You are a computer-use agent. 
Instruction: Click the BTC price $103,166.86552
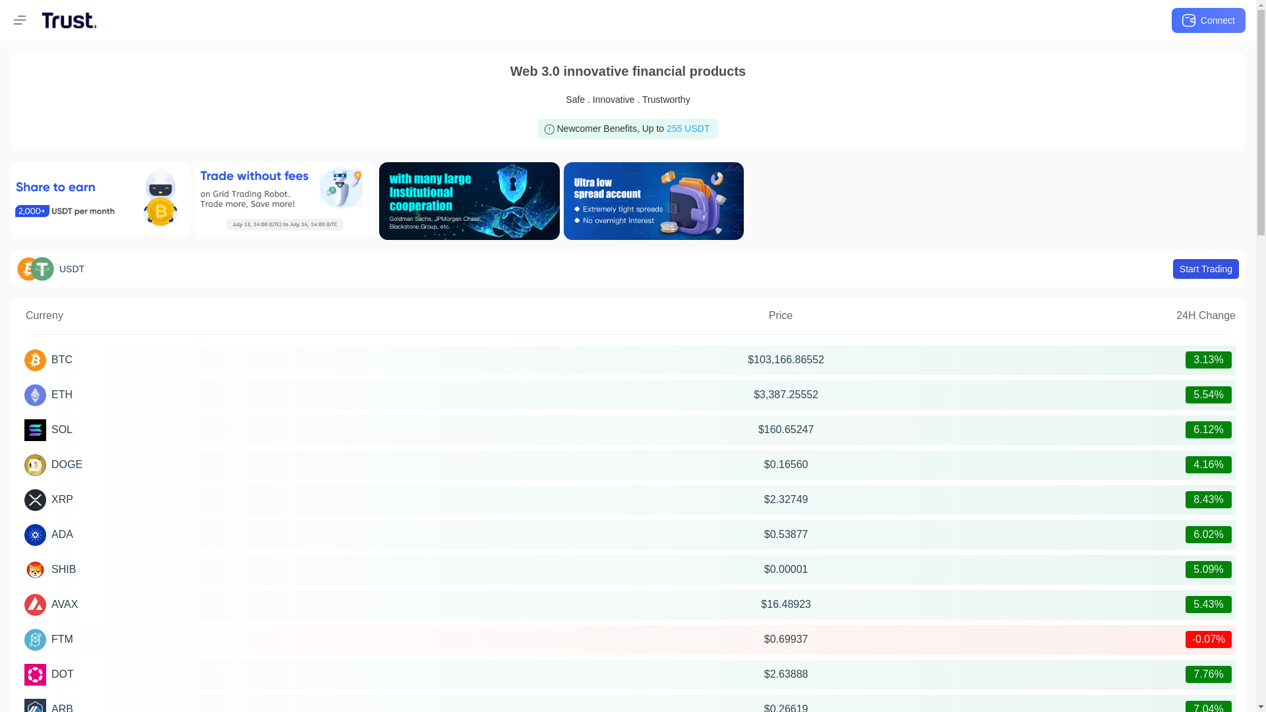(786, 360)
